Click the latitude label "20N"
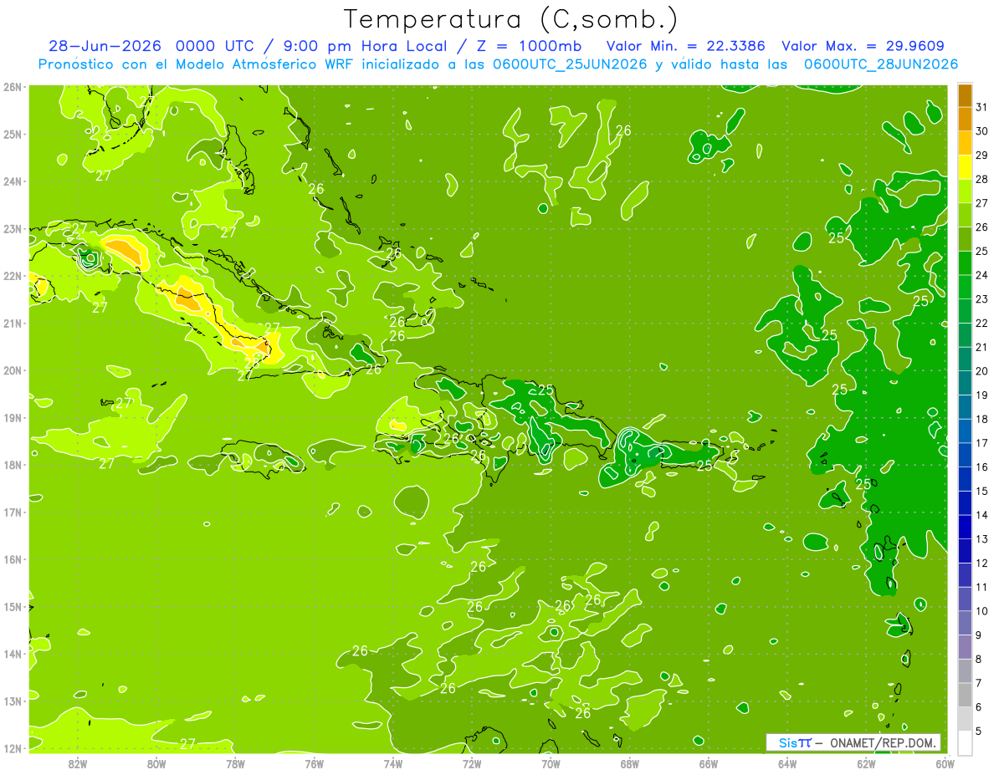This screenshot has height=775, width=1004. click(13, 370)
